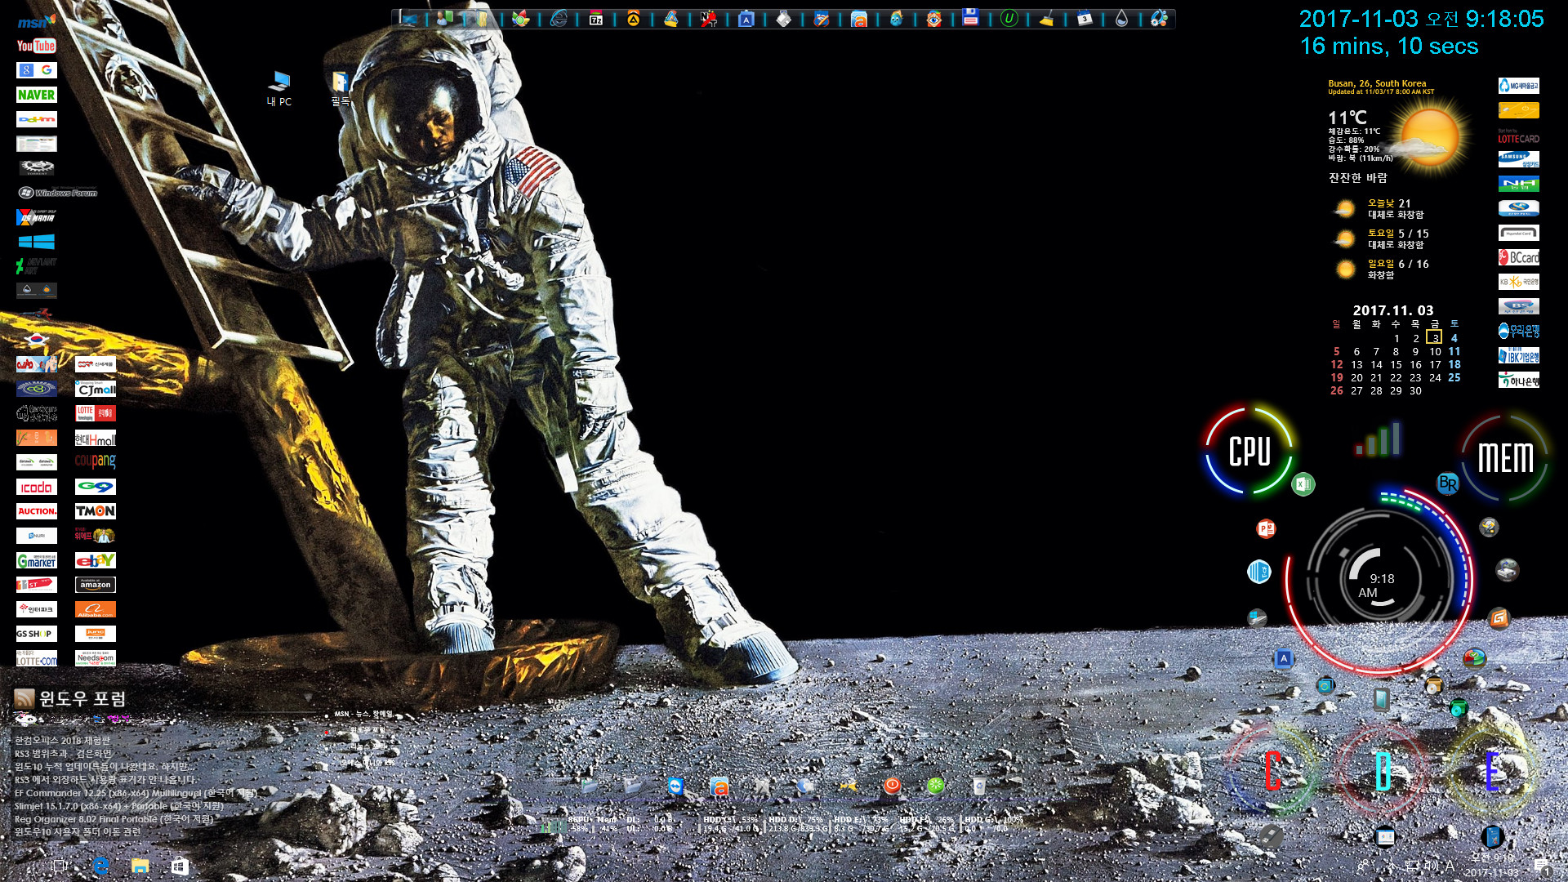Open the Daum shortcut logo

pyautogui.click(x=36, y=119)
